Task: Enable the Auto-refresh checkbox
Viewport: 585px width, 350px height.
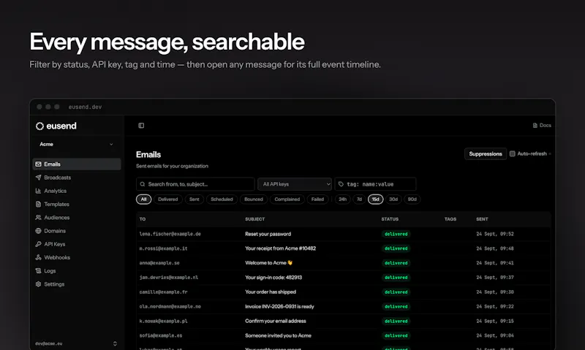Action: click(513, 153)
